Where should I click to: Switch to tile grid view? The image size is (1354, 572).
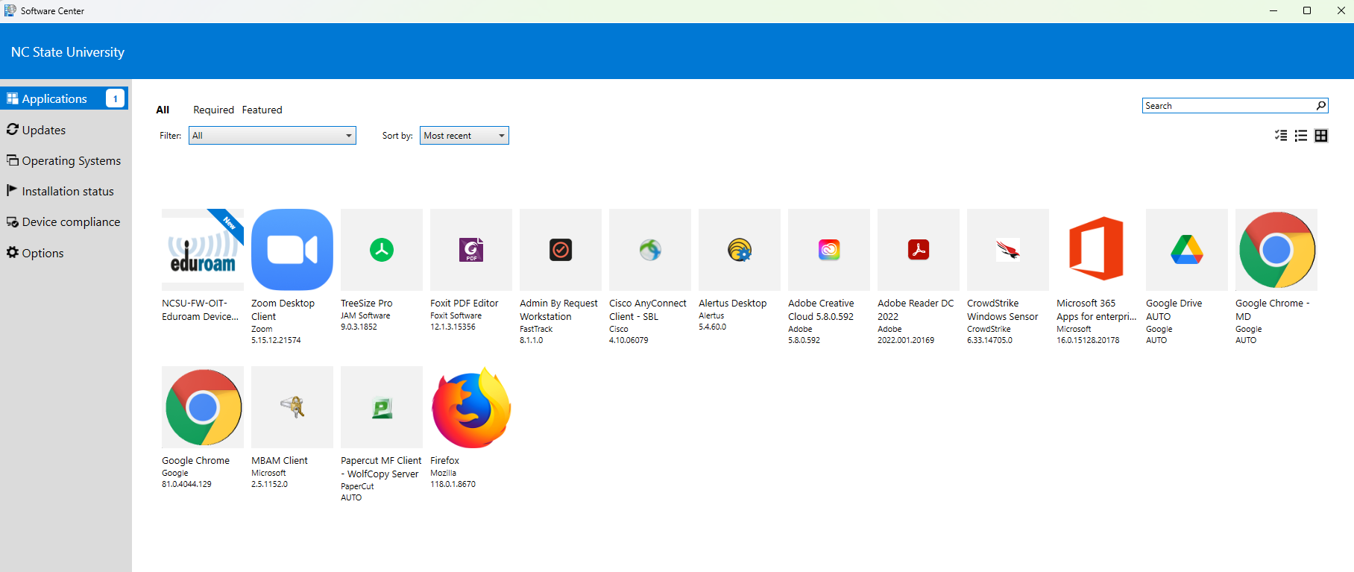pos(1321,136)
